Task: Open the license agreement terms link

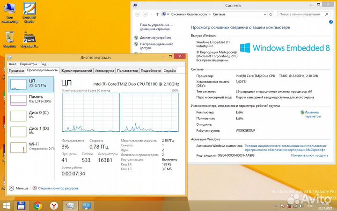Action: [x=286, y=148]
